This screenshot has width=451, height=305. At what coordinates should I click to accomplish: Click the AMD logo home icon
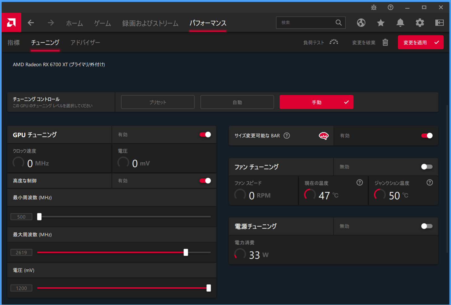click(11, 22)
